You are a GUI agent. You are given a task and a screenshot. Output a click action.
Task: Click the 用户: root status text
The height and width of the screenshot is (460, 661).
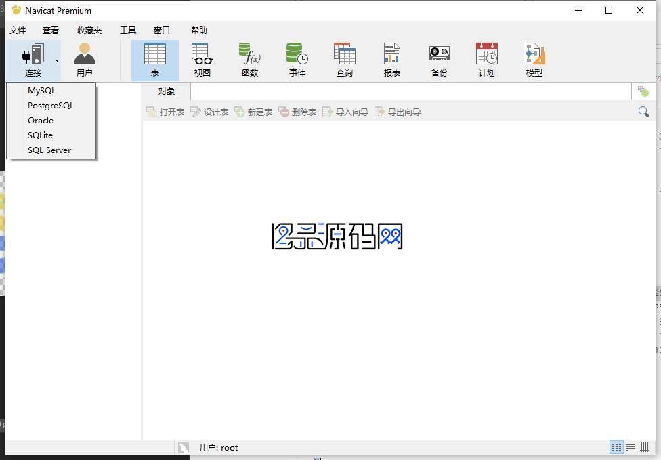tap(219, 448)
